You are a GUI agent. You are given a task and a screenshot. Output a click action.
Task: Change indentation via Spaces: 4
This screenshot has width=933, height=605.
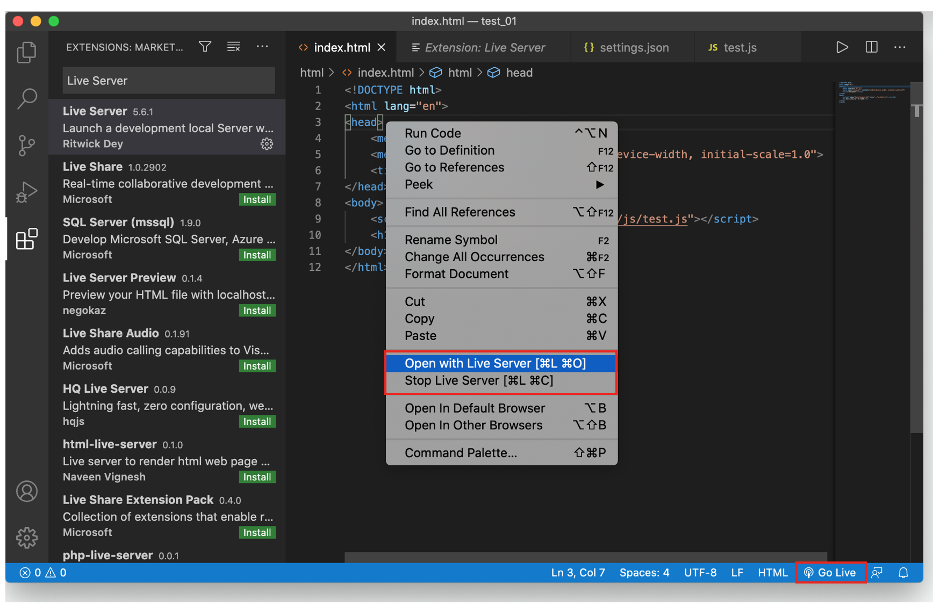click(x=644, y=573)
